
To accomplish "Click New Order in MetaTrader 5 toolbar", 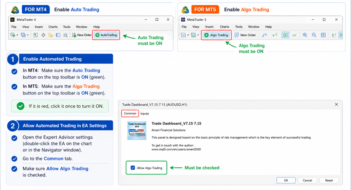I will point(245,35).
